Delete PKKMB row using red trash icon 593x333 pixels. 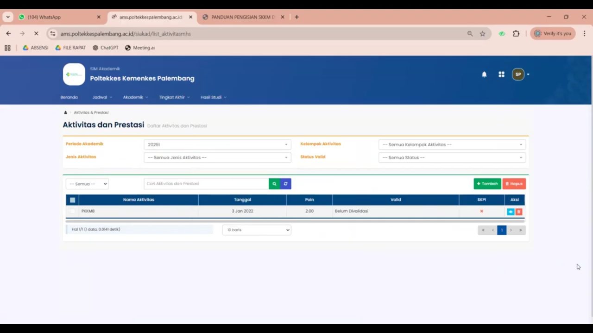click(519, 211)
